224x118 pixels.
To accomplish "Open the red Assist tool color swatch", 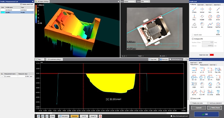I will click(212, 55).
